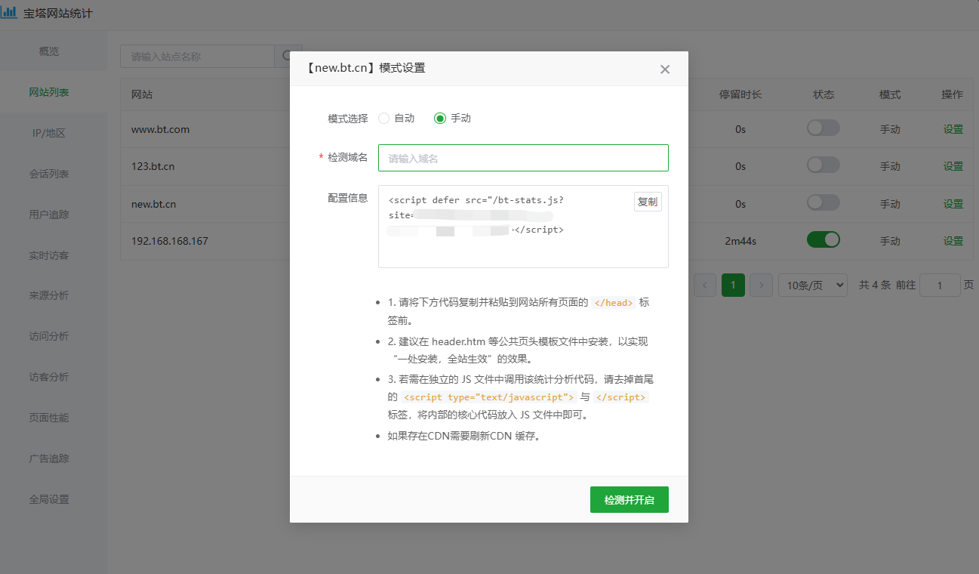Select 手动 mode radio button
Image resolution: width=979 pixels, height=574 pixels.
[440, 118]
